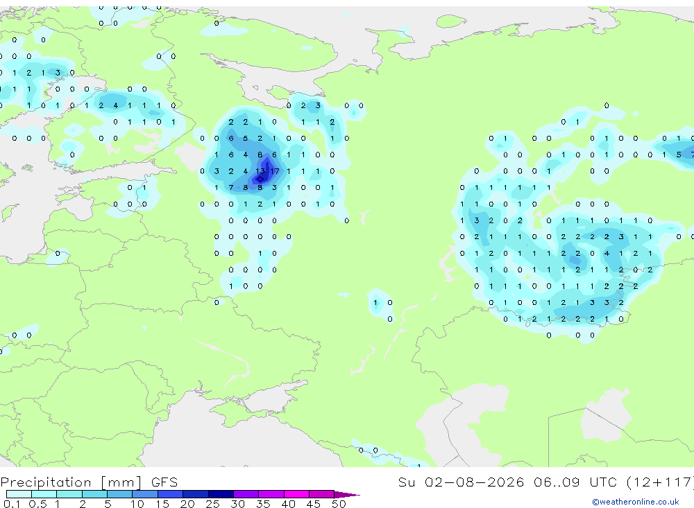Viewport: 694px width, 508px height.
Task: Pick the 25–30 mm navy legend box
Action: (x=221, y=494)
